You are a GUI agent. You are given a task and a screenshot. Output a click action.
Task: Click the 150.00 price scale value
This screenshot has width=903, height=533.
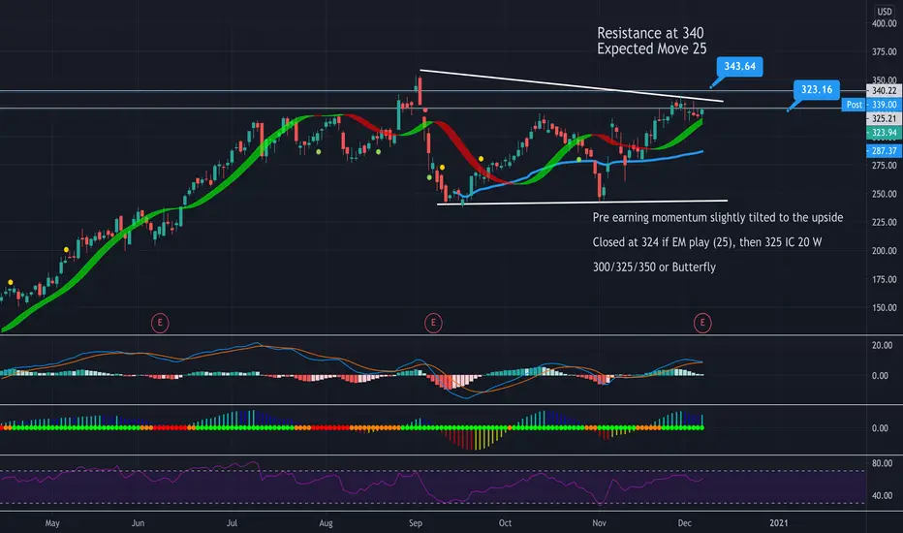coord(884,308)
